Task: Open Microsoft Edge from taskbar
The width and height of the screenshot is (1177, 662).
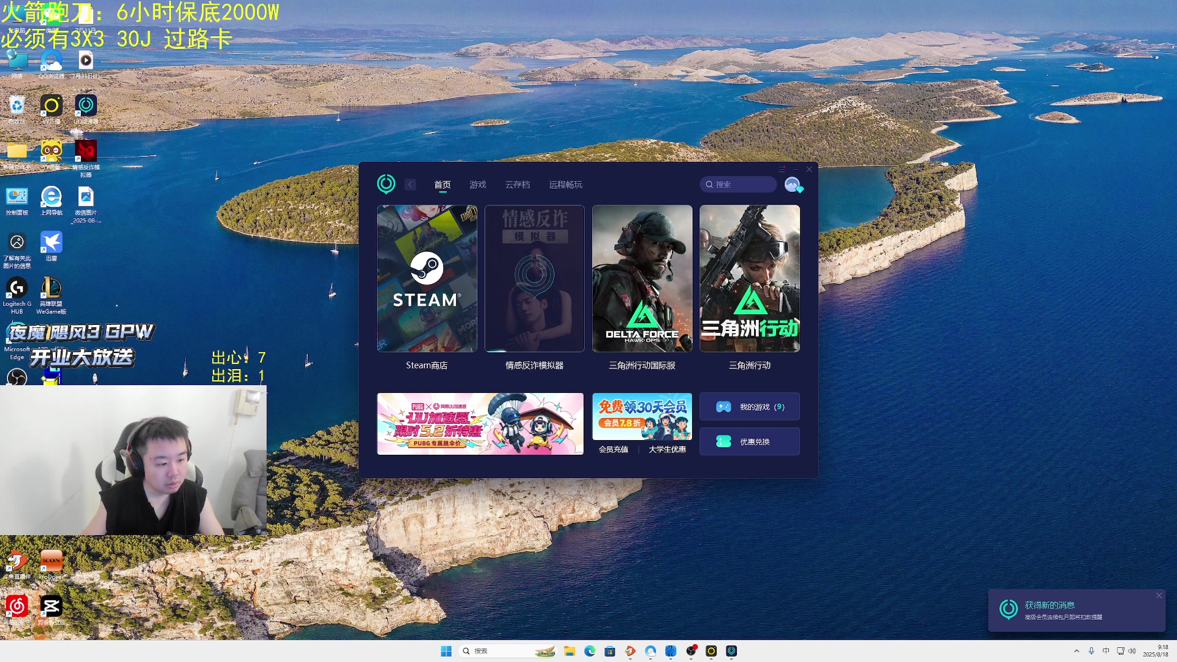Action: tap(590, 651)
